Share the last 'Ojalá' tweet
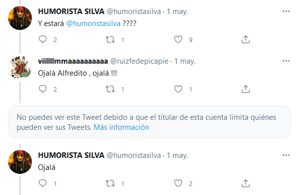Screen dimensions: 299x195 coord(245,183)
